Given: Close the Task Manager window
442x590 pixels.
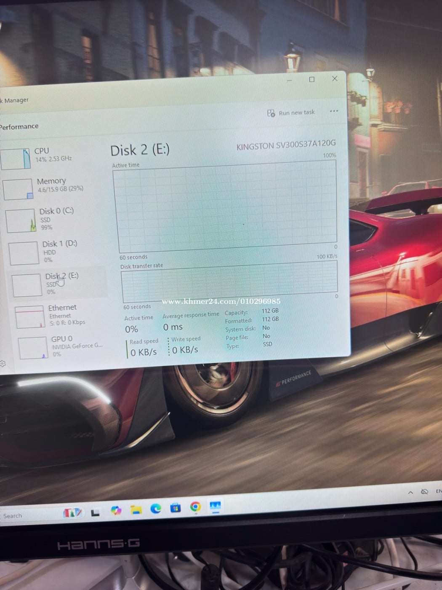Looking at the screenshot, I should pos(335,78).
